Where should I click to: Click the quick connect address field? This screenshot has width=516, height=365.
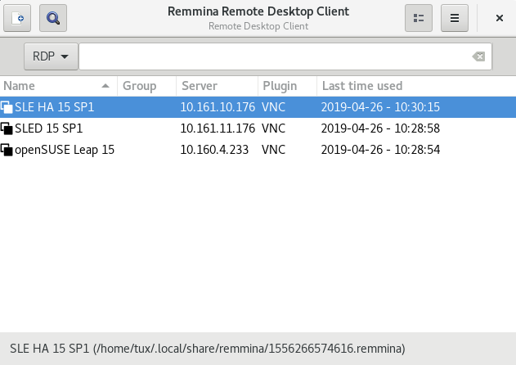pos(274,56)
